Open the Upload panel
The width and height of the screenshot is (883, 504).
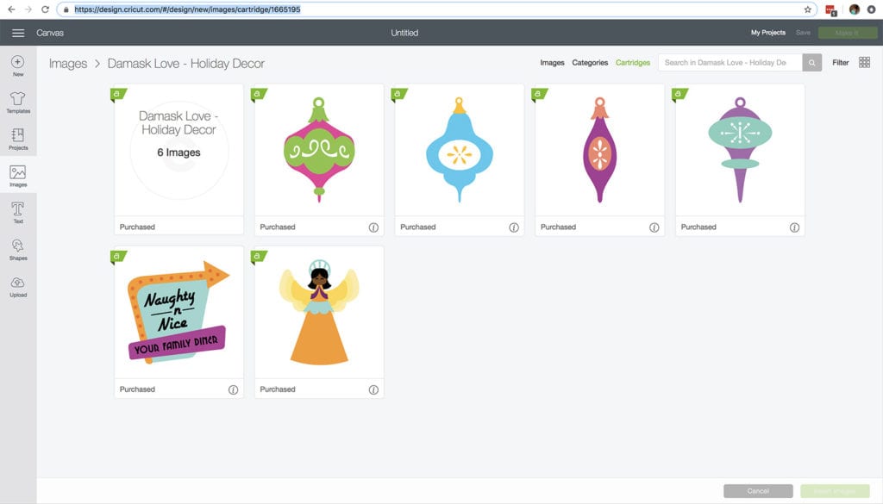coord(18,286)
